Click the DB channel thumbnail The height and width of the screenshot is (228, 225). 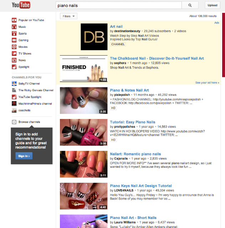(x=94, y=37)
